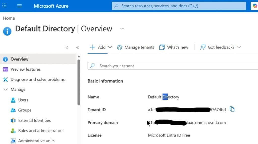The width and height of the screenshot is (258, 144).
Task: Click the Overview info icon in sidebar
Action: [x=5, y=59]
